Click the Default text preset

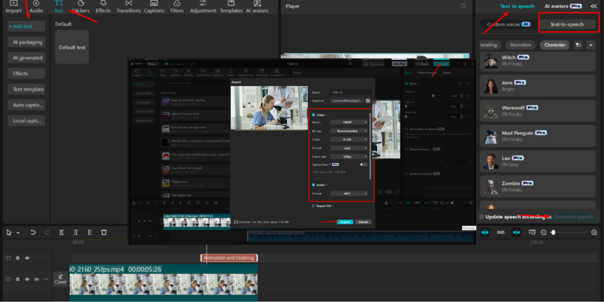pos(72,47)
